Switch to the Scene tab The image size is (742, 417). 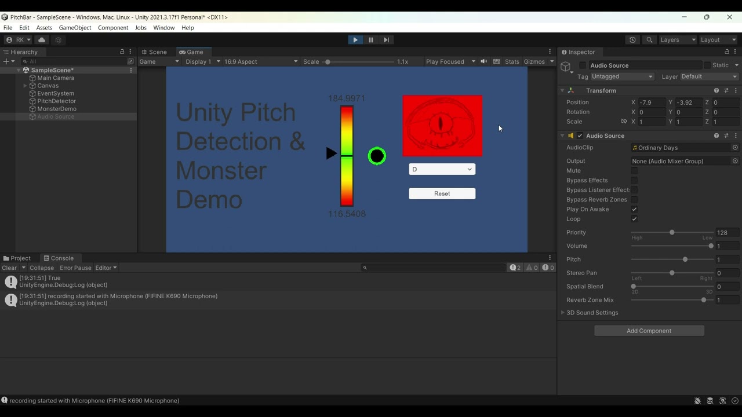click(x=154, y=52)
